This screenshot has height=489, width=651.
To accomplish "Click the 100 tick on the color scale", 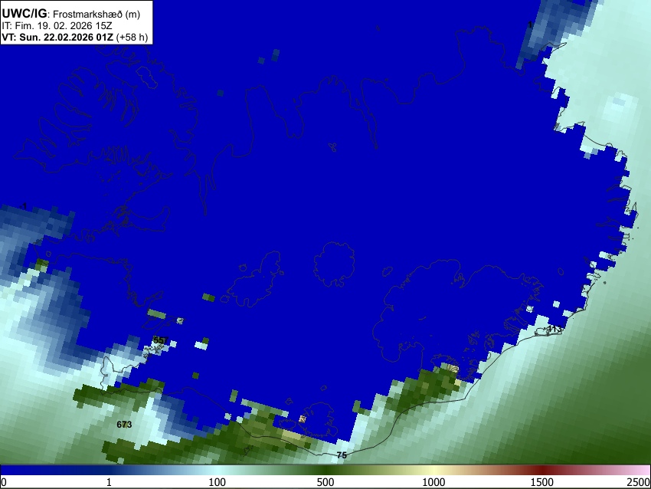I will pos(217,482).
